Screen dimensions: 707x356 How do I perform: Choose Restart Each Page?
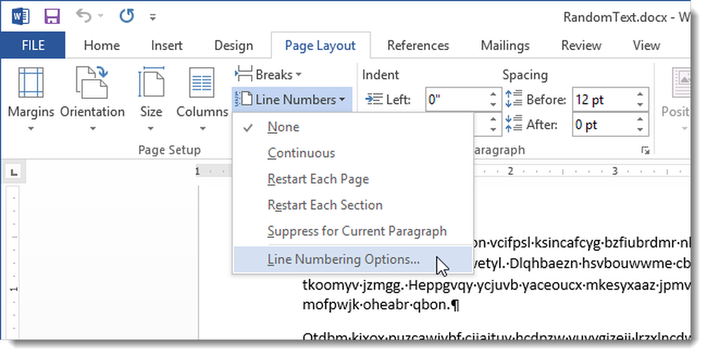pyautogui.click(x=353, y=179)
